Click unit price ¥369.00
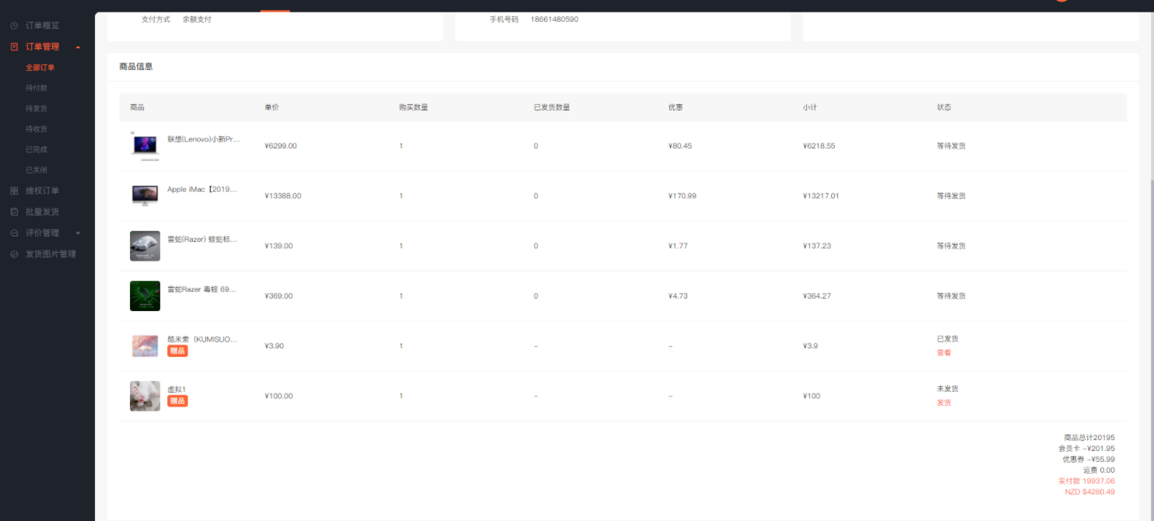The image size is (1154, 521). click(x=279, y=295)
